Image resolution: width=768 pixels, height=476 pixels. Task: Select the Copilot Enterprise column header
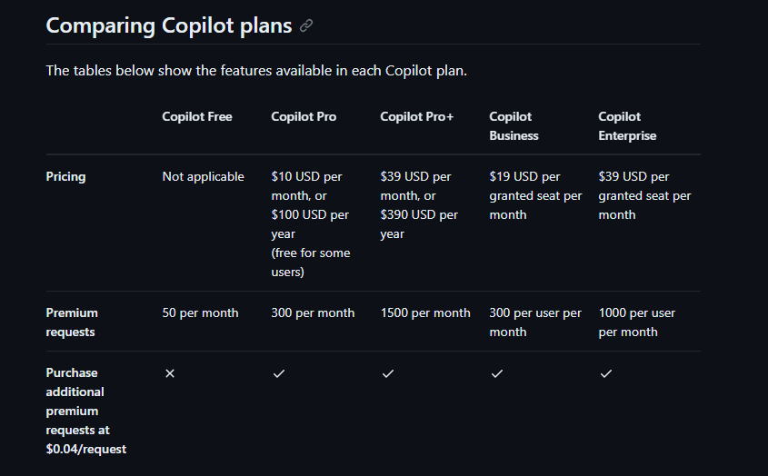click(x=627, y=125)
